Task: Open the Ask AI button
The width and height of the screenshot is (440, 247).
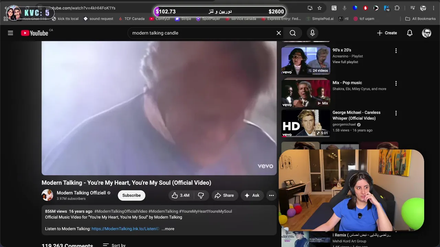Action: point(252,196)
